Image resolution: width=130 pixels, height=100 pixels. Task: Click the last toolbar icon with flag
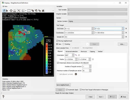coord(43,11)
